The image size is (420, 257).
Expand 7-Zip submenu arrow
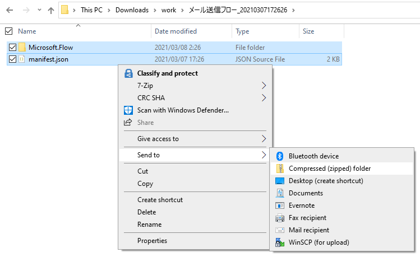click(x=264, y=86)
